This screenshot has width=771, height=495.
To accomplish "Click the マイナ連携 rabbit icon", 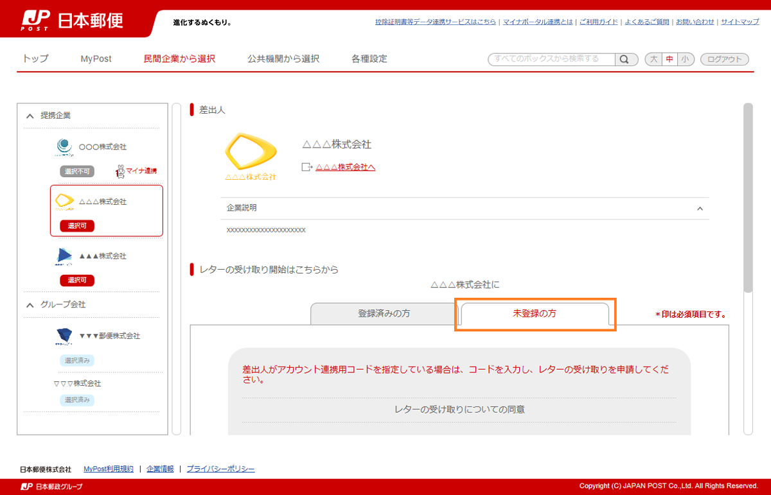I will tap(120, 171).
